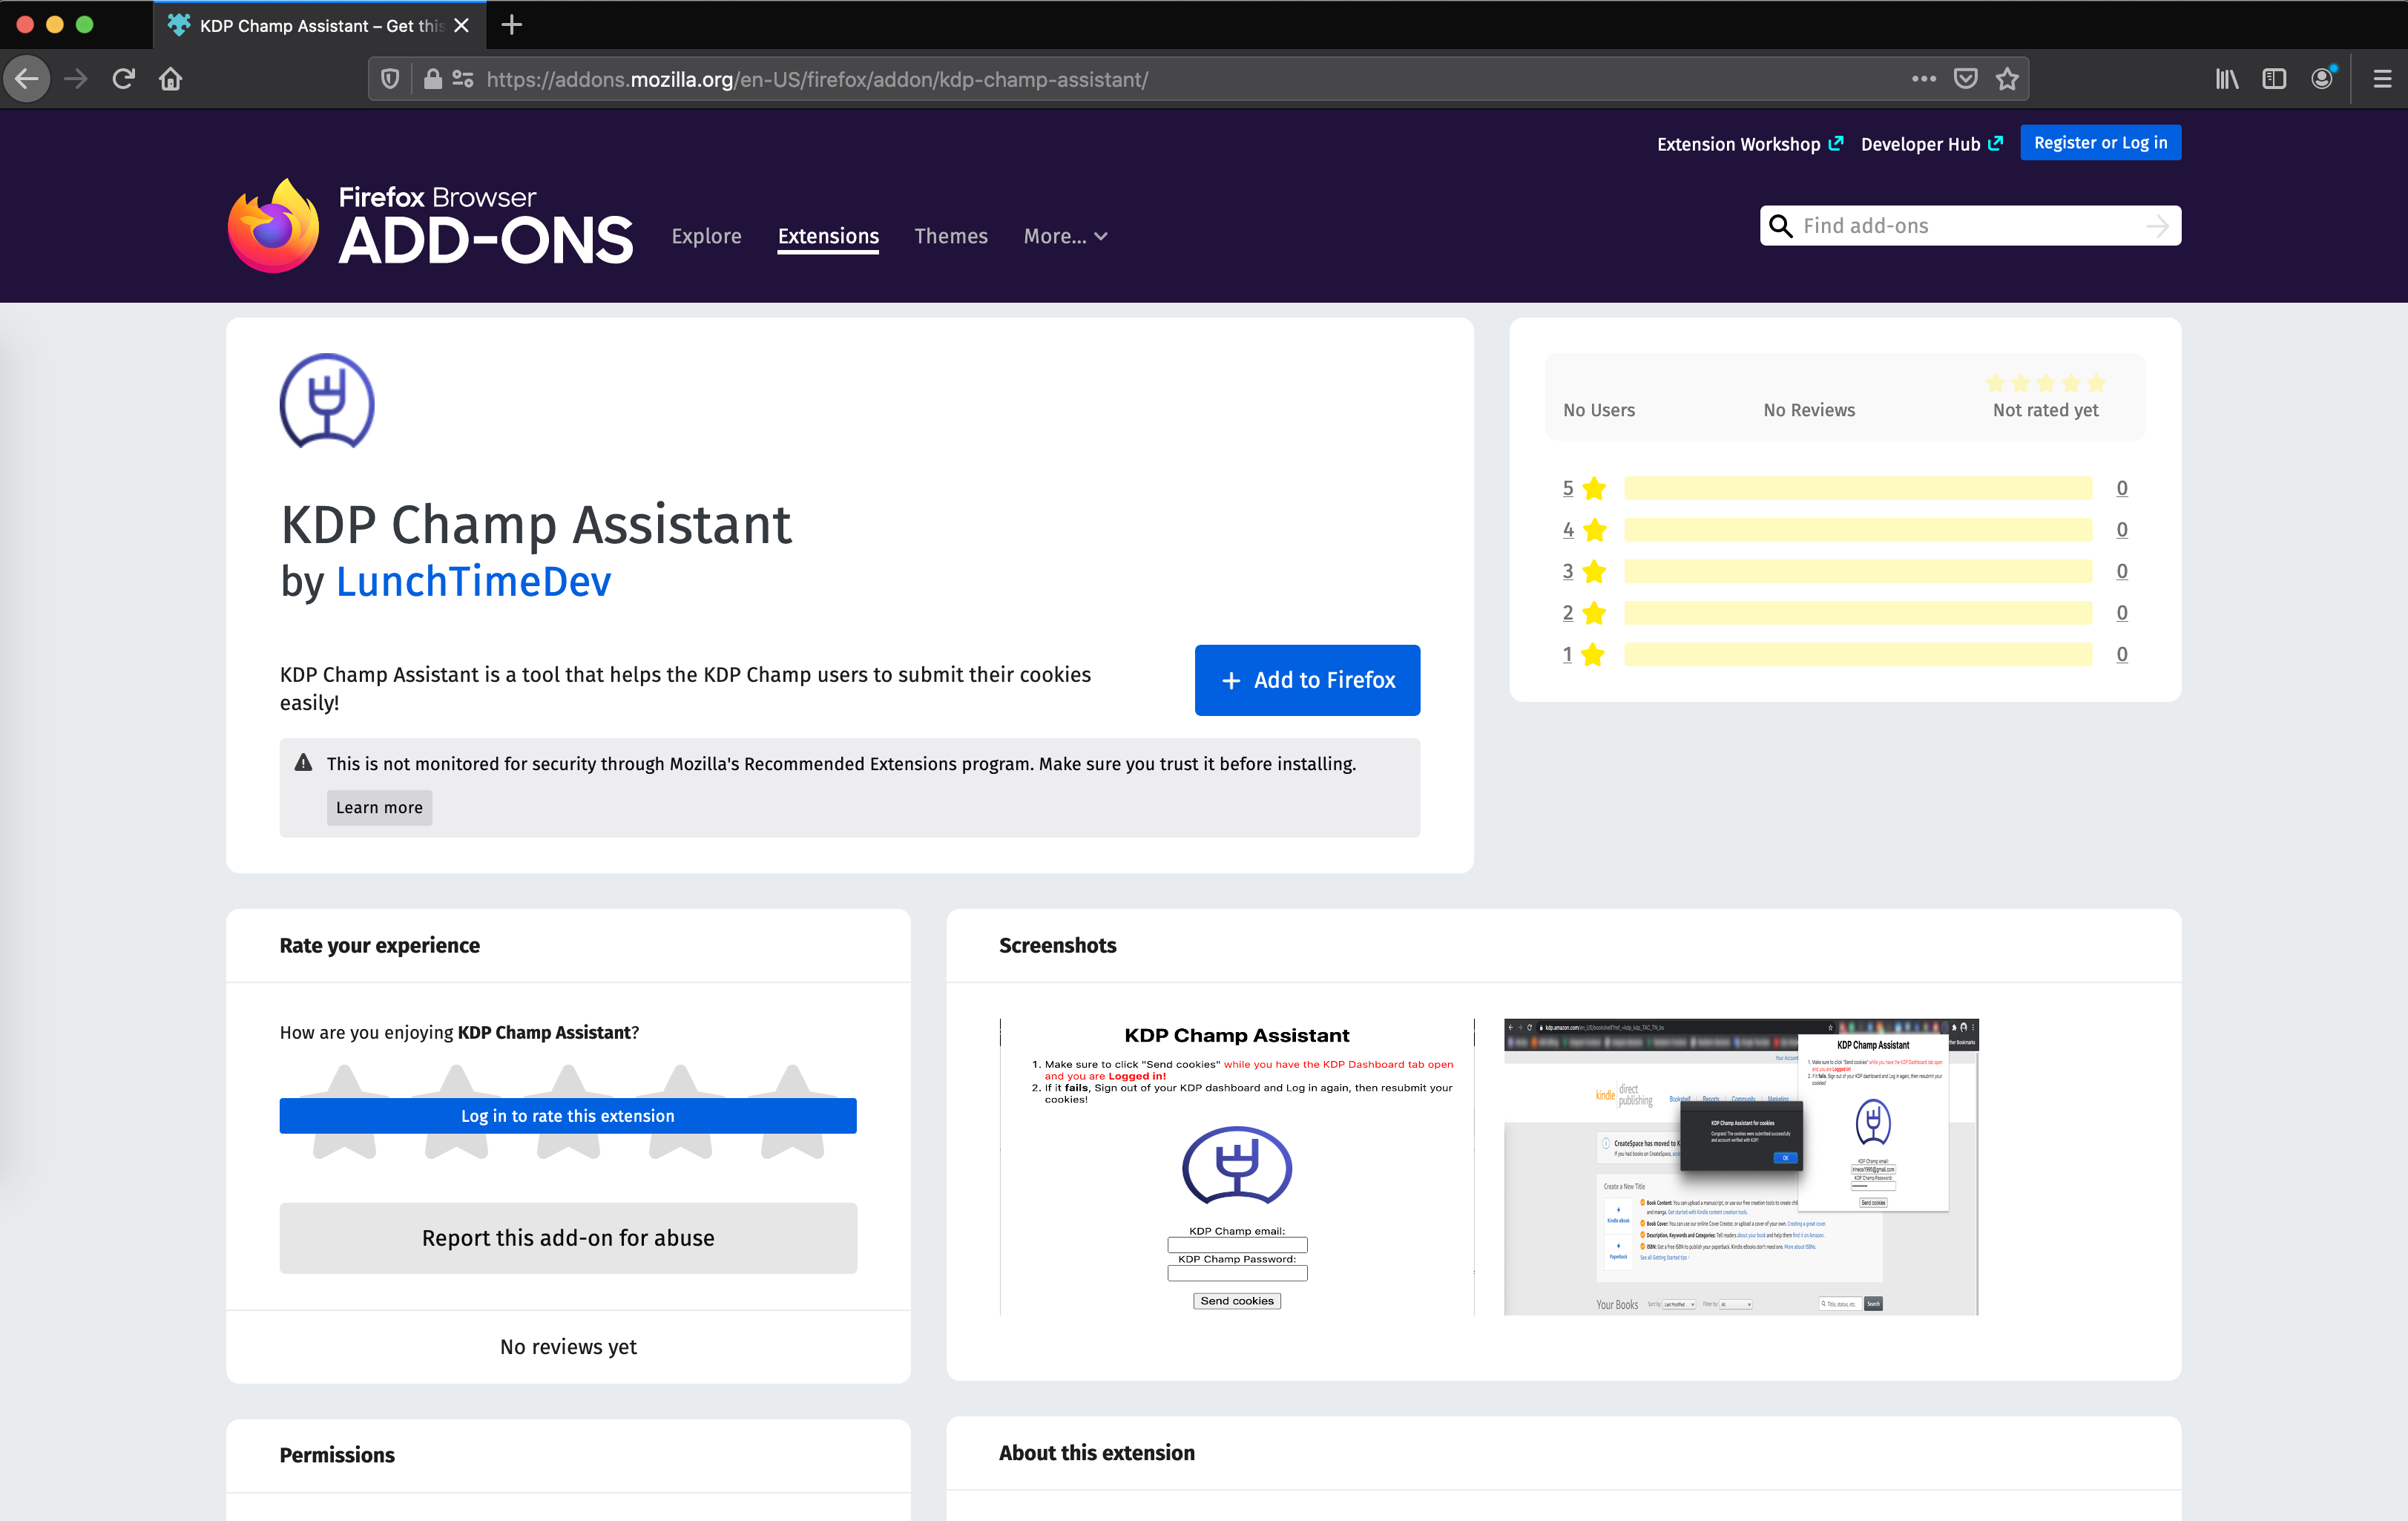Expand the More... dropdown menu
Screen dimensions: 2408x1521
coord(1065,236)
